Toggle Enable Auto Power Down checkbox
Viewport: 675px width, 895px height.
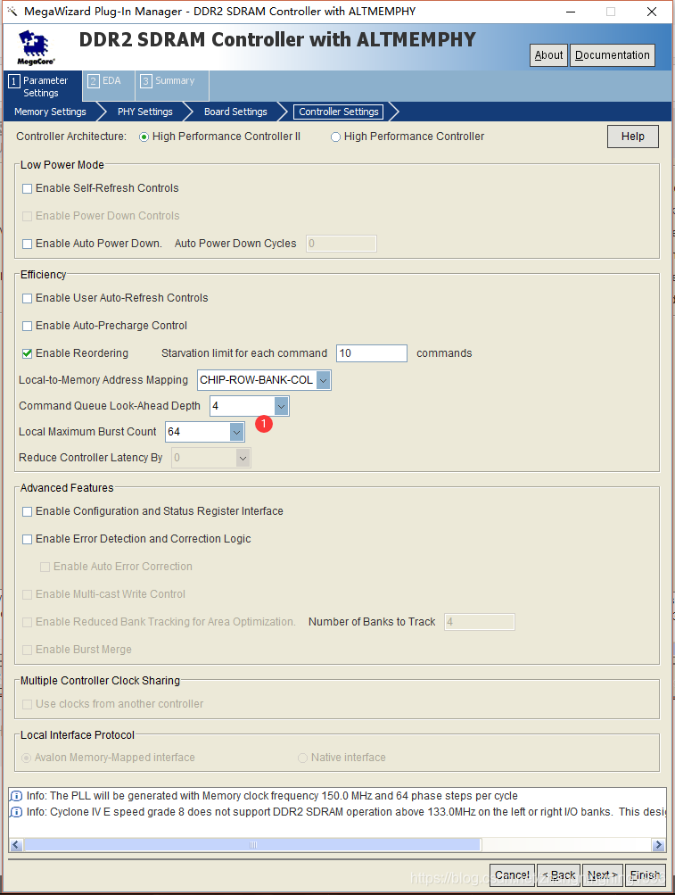click(27, 244)
